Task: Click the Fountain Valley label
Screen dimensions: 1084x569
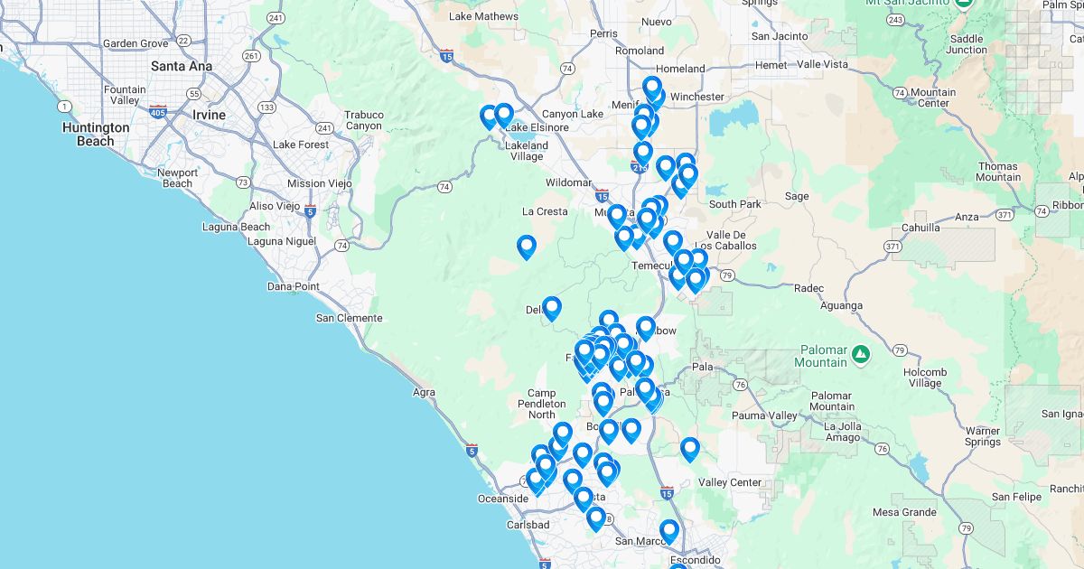Action: 125,95
